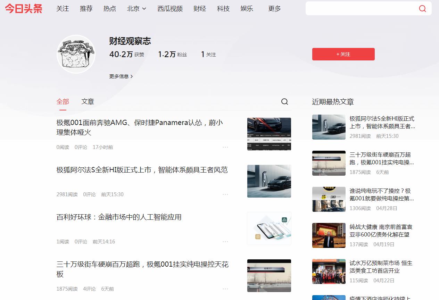Click the 财经观察志 account name
The height and width of the screenshot is (300, 439).
(x=130, y=41)
